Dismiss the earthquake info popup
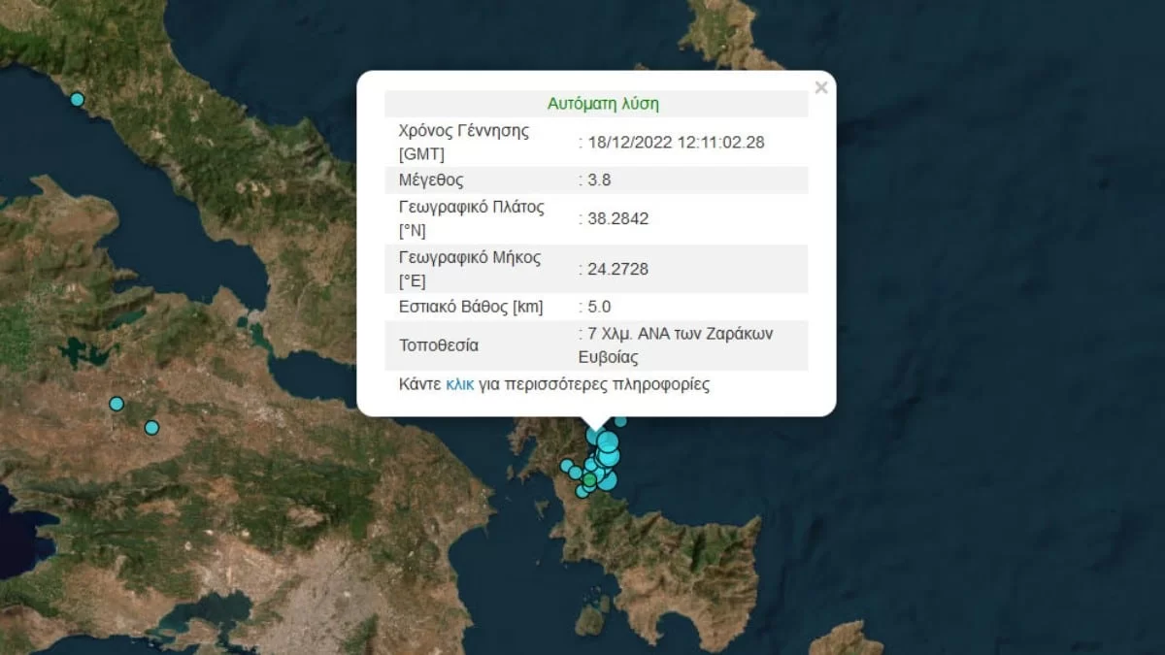Image resolution: width=1165 pixels, height=655 pixels. [821, 87]
